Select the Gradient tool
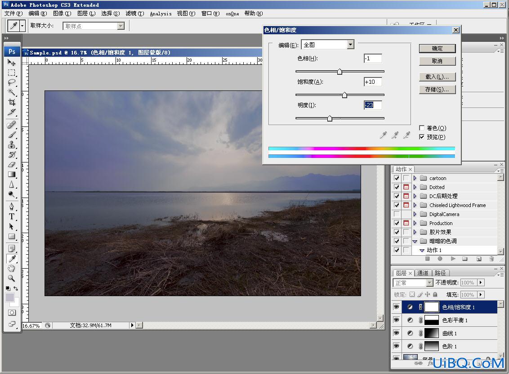Viewport: 509px width, 374px height. coord(12,175)
